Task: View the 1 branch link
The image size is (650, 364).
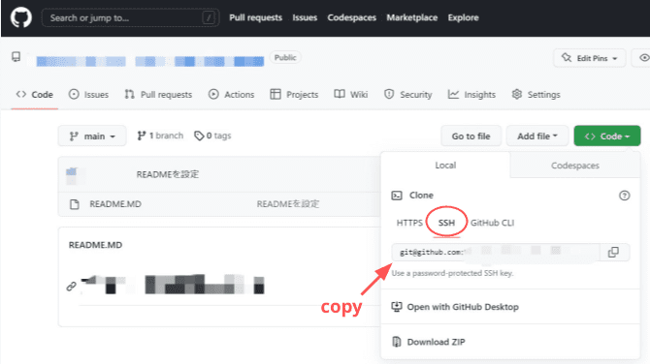Action: click(x=160, y=136)
